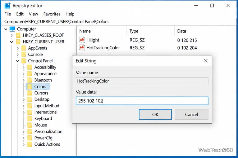Close the Edit String dialog
238x158 pixels.
(x=206, y=61)
